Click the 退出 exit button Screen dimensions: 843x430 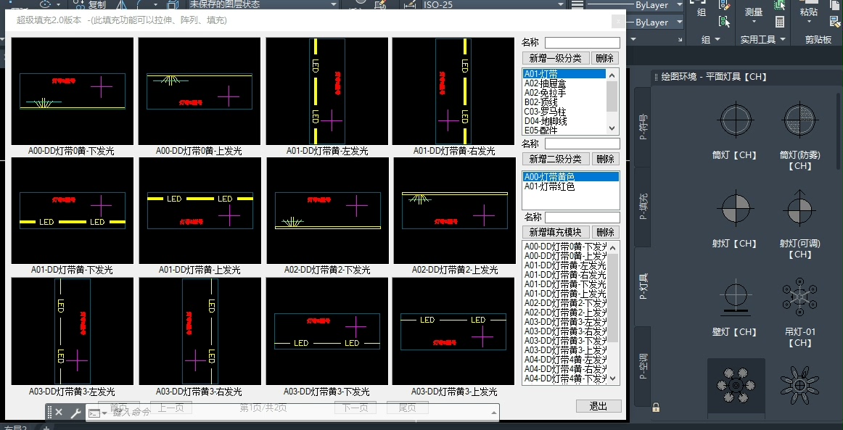click(599, 406)
